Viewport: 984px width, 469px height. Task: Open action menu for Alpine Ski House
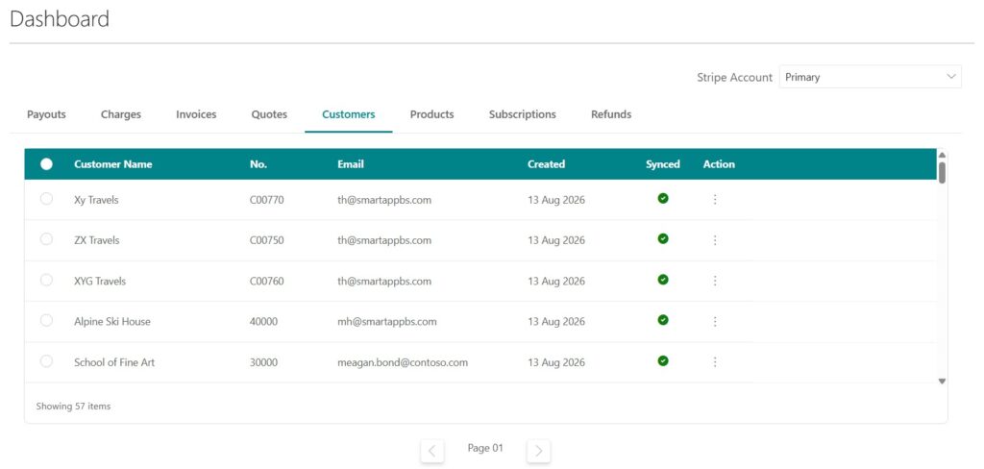coord(715,321)
